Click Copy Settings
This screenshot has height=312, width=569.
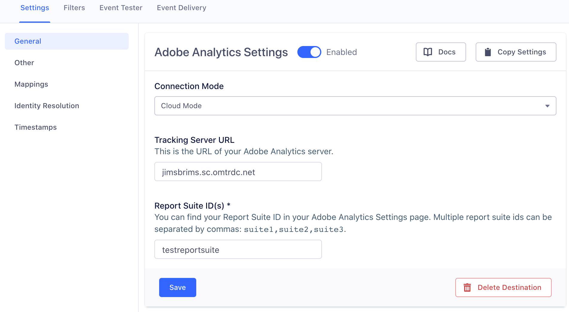pyautogui.click(x=516, y=52)
